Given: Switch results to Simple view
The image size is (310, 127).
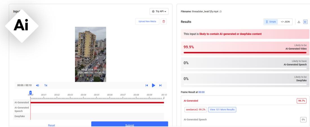Looking at the screenshot, I should click(x=271, y=22).
